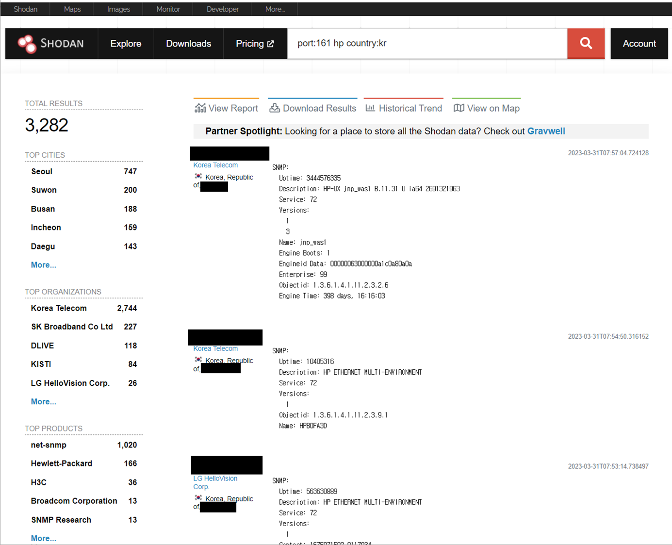Expand the More... top bar menu

[x=275, y=9]
